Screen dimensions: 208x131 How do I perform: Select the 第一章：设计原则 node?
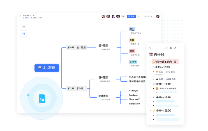76,47
